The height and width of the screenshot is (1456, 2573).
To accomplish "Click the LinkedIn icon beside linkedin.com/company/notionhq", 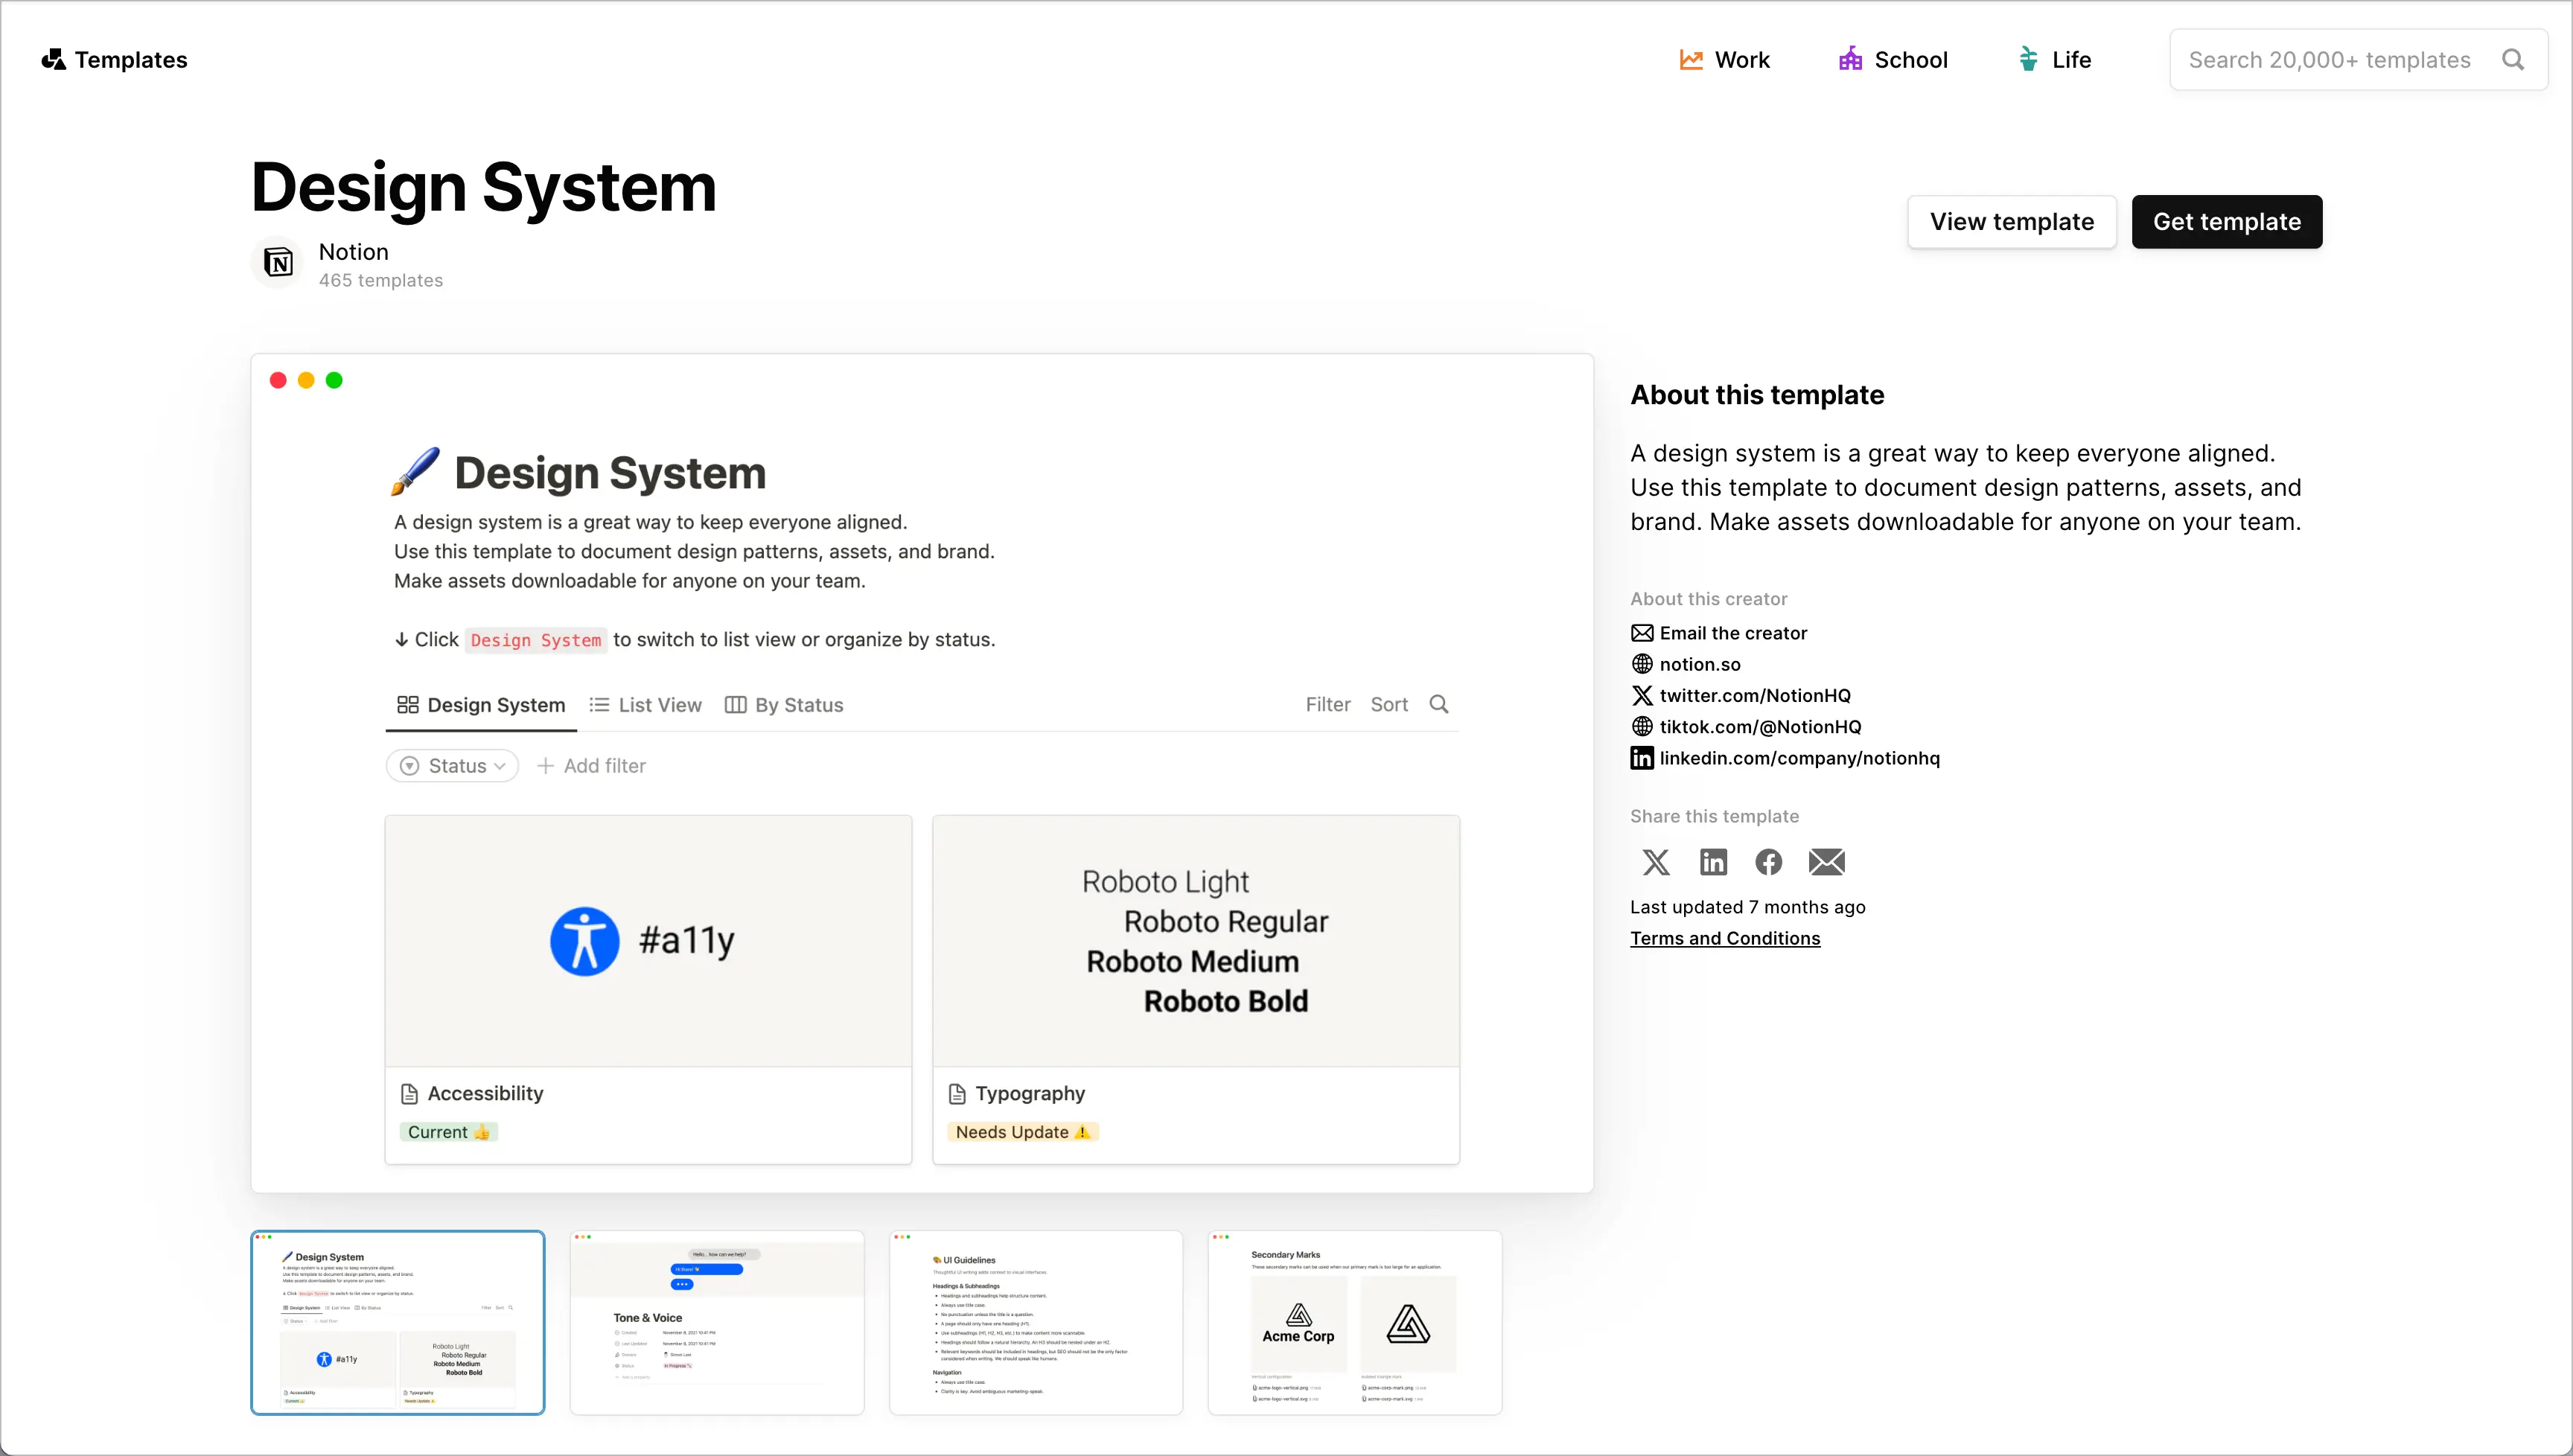I will tap(1642, 758).
